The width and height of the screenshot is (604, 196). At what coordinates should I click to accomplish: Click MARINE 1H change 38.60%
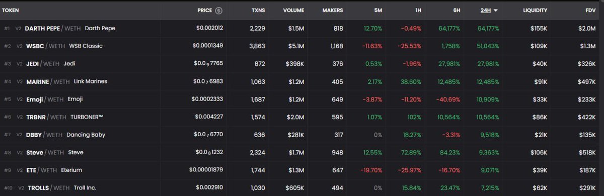point(411,81)
